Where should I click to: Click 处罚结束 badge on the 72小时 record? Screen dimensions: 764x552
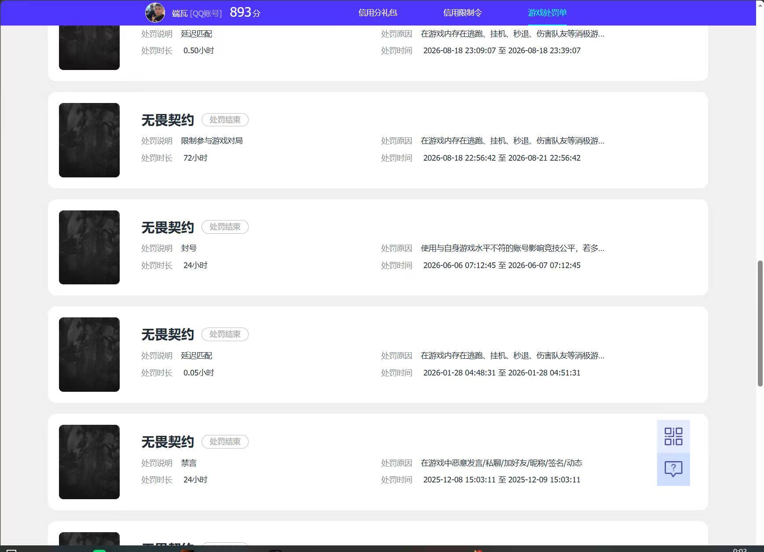(225, 120)
